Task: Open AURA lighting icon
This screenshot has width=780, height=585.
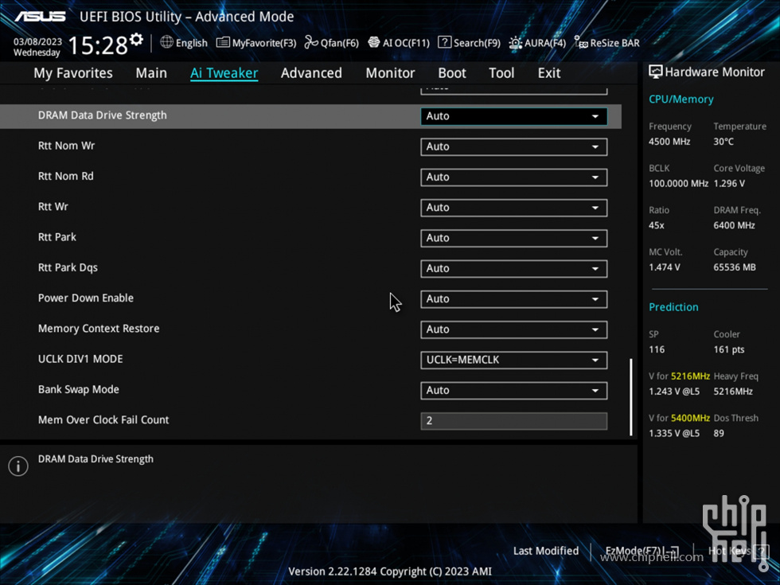Action: pyautogui.click(x=516, y=43)
